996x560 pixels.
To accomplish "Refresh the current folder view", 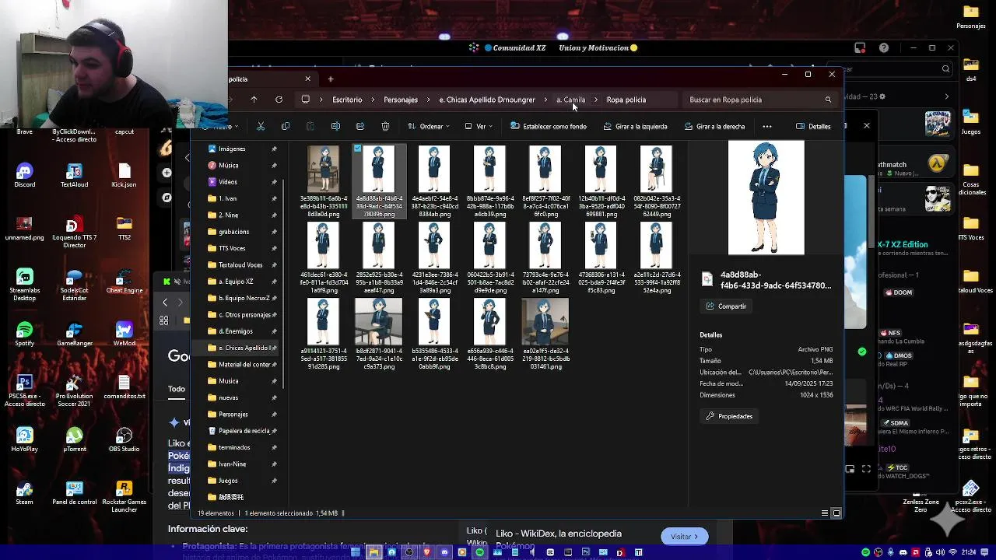I will pyautogui.click(x=279, y=100).
